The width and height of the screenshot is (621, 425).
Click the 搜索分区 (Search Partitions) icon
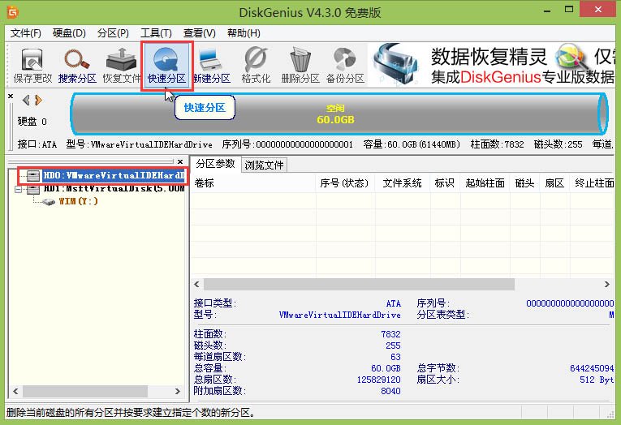[x=77, y=65]
